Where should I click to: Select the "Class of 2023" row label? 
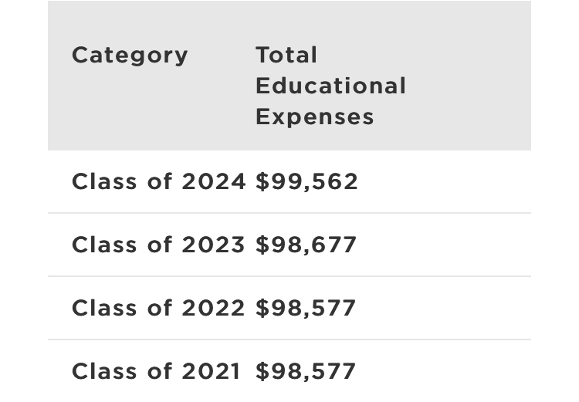(x=158, y=245)
